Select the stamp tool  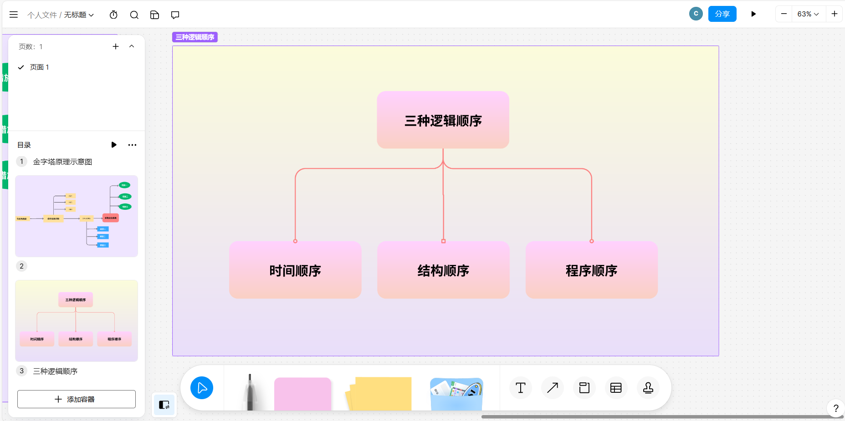(648, 388)
